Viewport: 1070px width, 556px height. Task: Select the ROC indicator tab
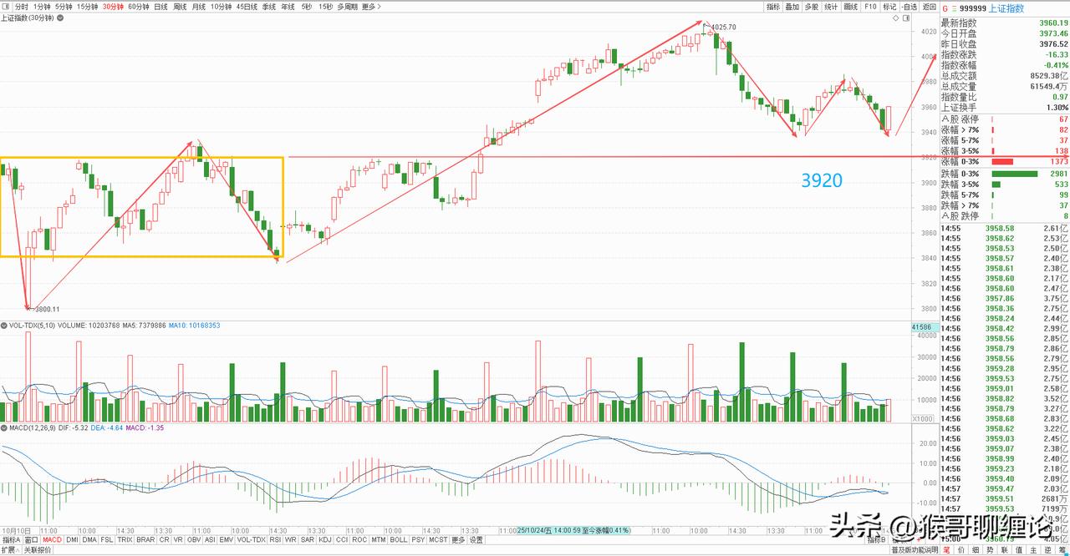coord(359,540)
